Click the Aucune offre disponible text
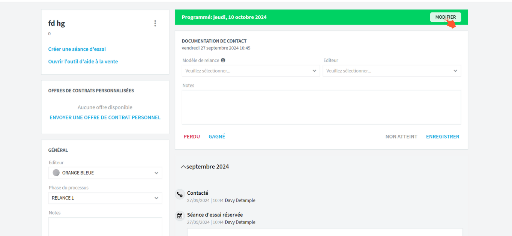This screenshot has width=512, height=236. click(105, 107)
